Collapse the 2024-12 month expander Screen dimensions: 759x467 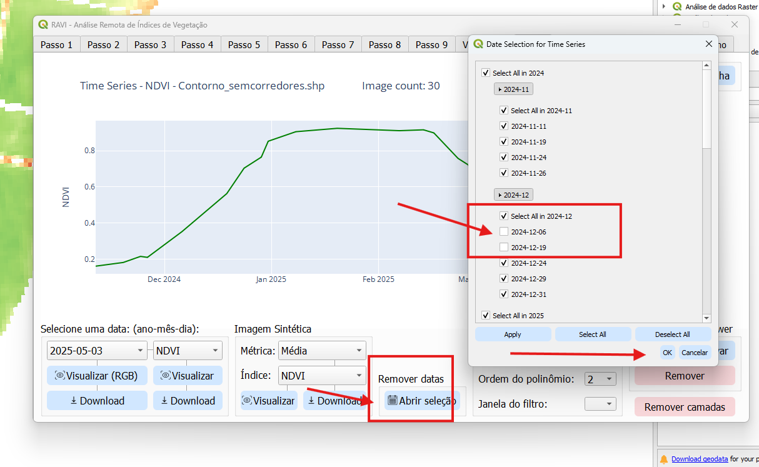(x=513, y=195)
